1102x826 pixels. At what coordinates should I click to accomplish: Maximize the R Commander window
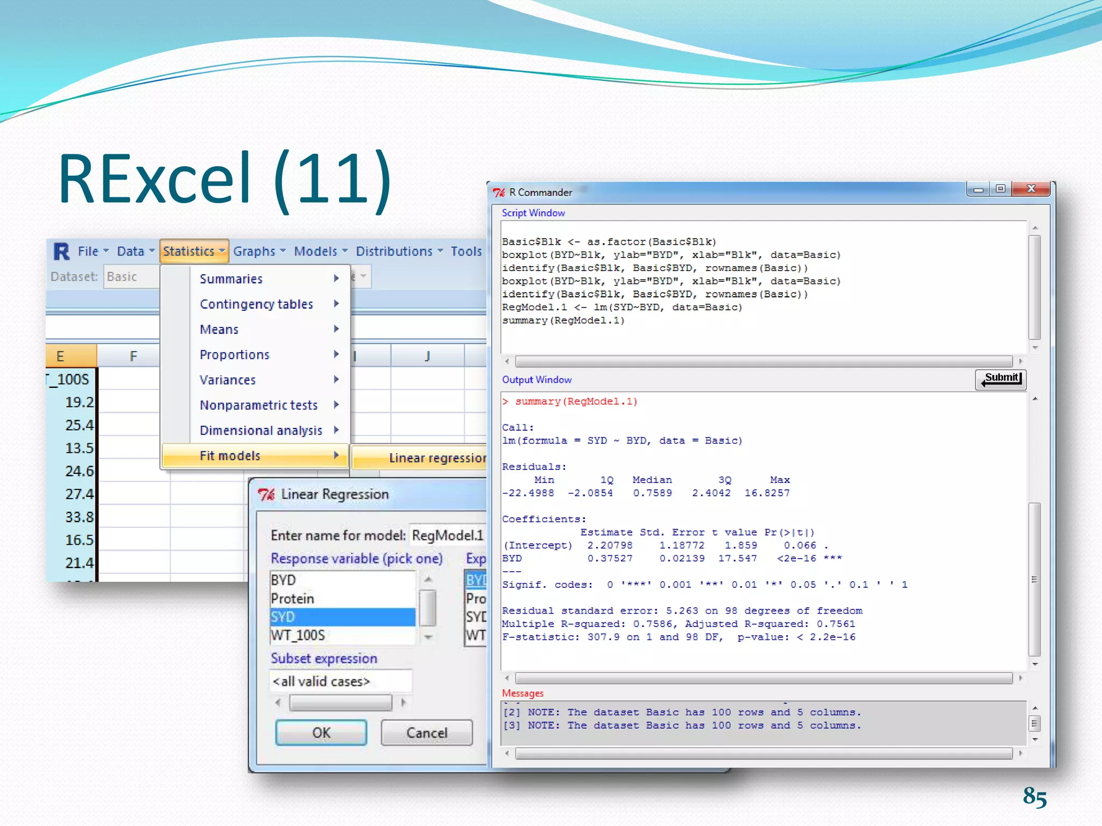click(1000, 189)
